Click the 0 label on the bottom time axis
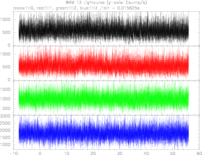 point(40,153)
